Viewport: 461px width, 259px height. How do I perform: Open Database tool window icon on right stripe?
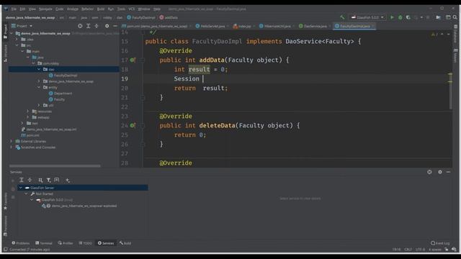(455, 34)
